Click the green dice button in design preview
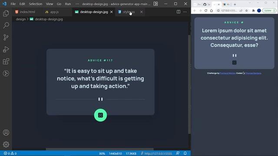 [x=100, y=115]
